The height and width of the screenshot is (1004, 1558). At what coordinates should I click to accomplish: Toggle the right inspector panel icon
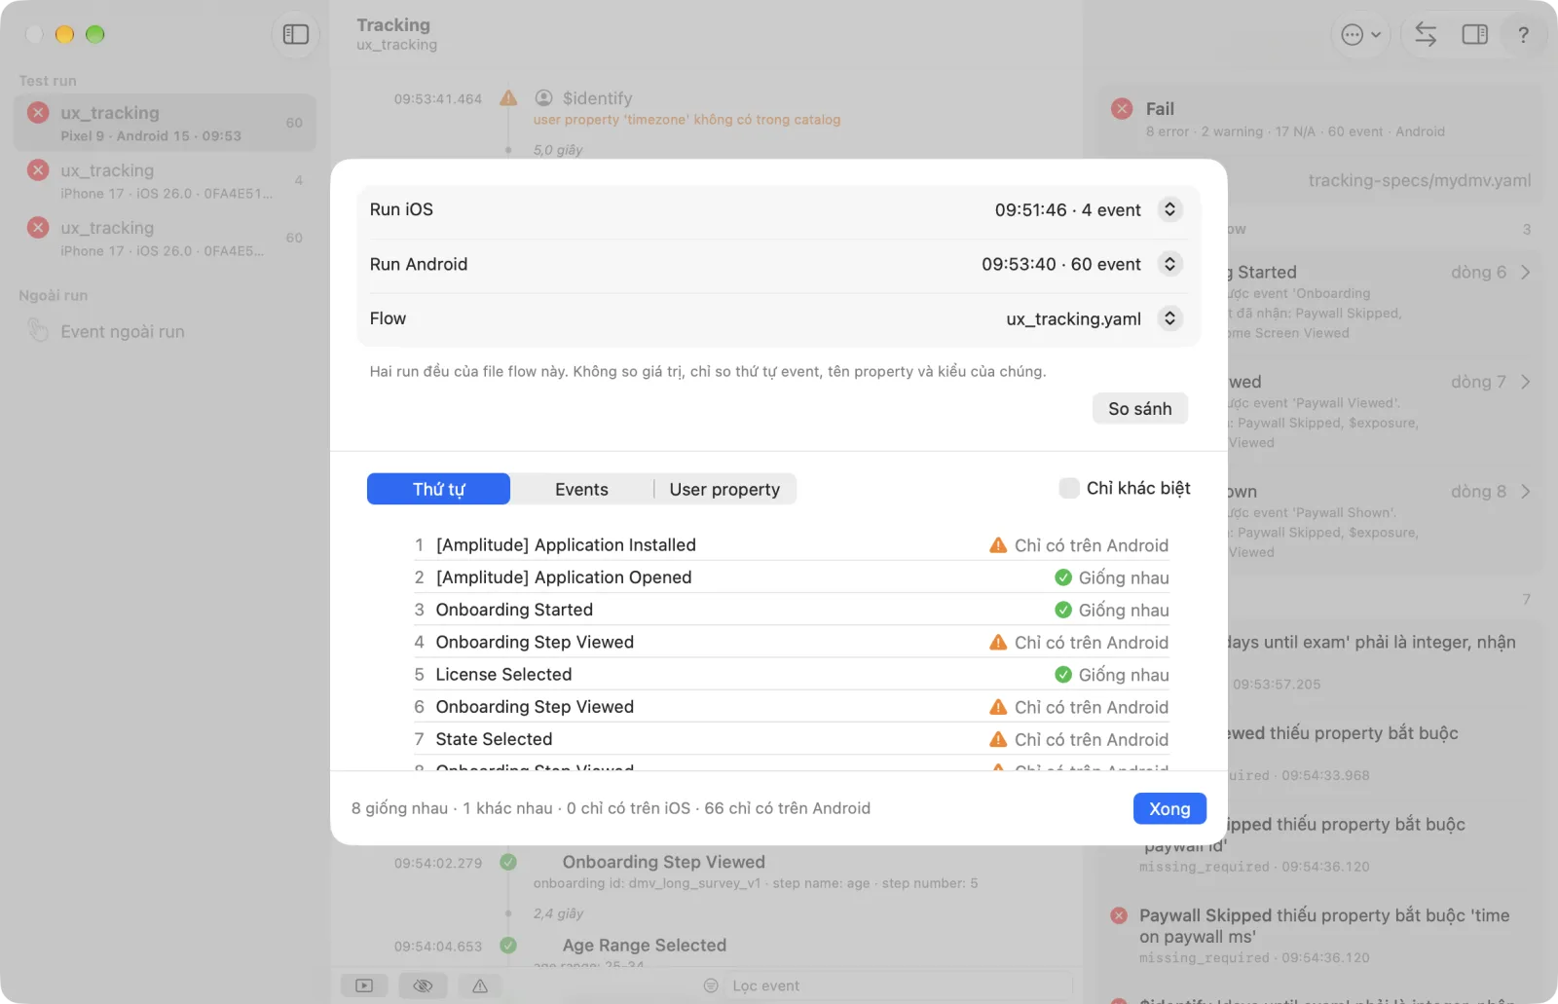[1474, 35]
